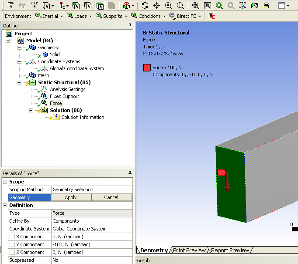Activate the Zoom in/out tool
Viewport: 298px width, 264px height.
(169, 6)
